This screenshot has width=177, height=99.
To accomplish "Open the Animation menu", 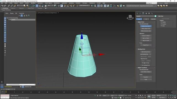I will (x=40, y=3).
